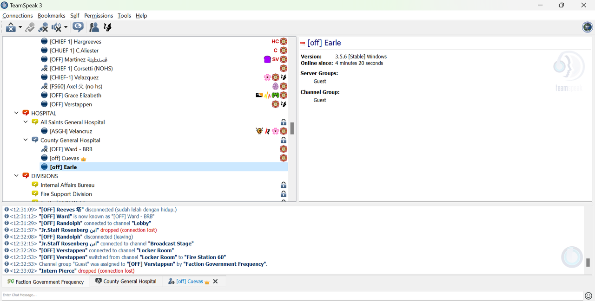
Task: Click fire emblem badge on Ward - BRB row
Action: point(284,149)
